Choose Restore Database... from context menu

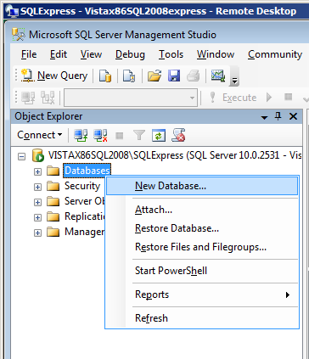[202, 228]
